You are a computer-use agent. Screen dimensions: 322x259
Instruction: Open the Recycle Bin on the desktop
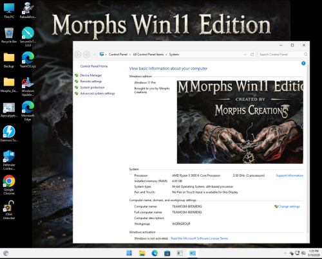coord(9,35)
